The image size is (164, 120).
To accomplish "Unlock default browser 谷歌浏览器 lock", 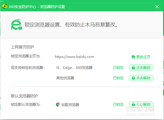I will pos(141,104).
